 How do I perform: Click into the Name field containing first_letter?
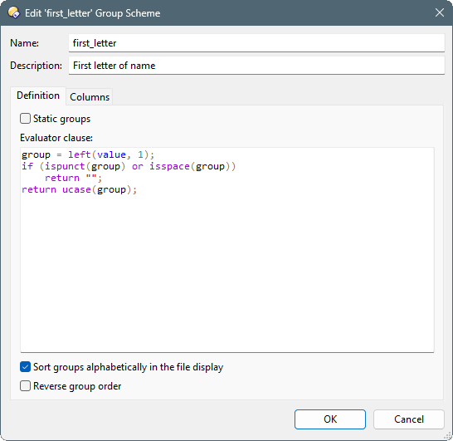coord(256,43)
